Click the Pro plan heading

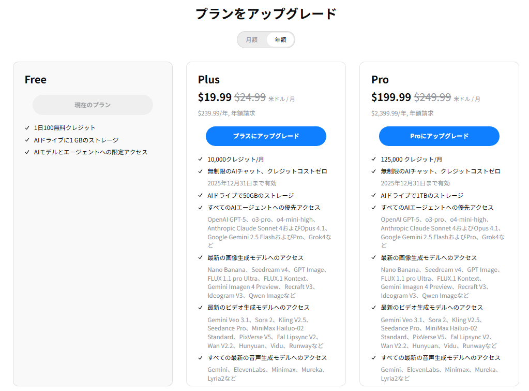(380, 80)
